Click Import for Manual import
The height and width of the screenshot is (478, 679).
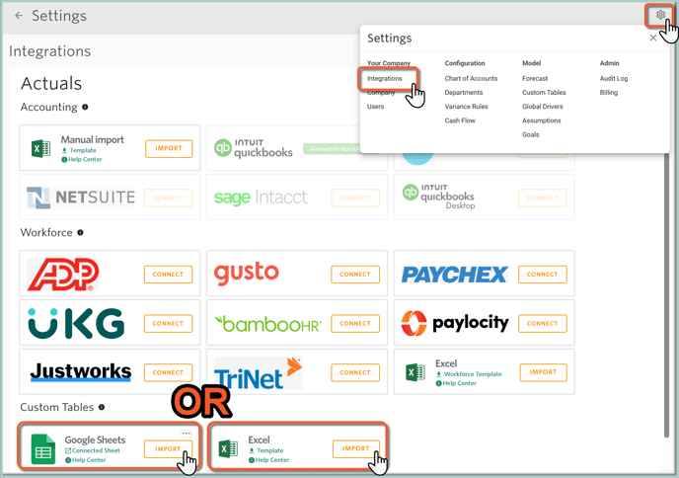click(169, 149)
